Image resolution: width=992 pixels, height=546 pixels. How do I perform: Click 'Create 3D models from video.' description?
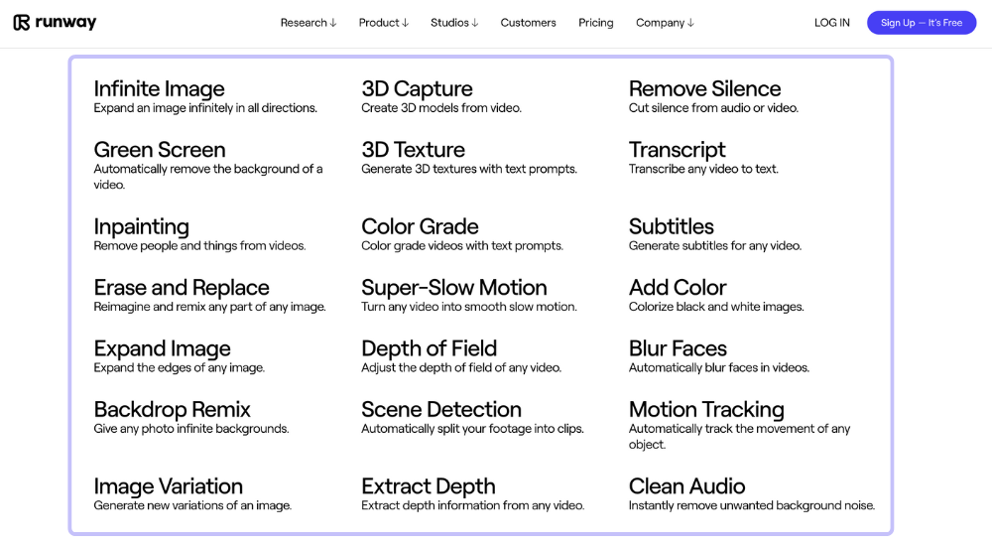point(441,108)
